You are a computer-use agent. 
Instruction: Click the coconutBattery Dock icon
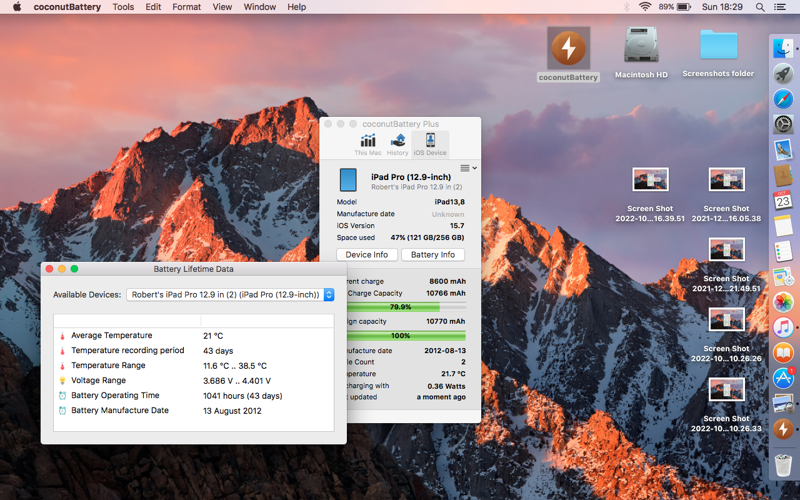[783, 429]
